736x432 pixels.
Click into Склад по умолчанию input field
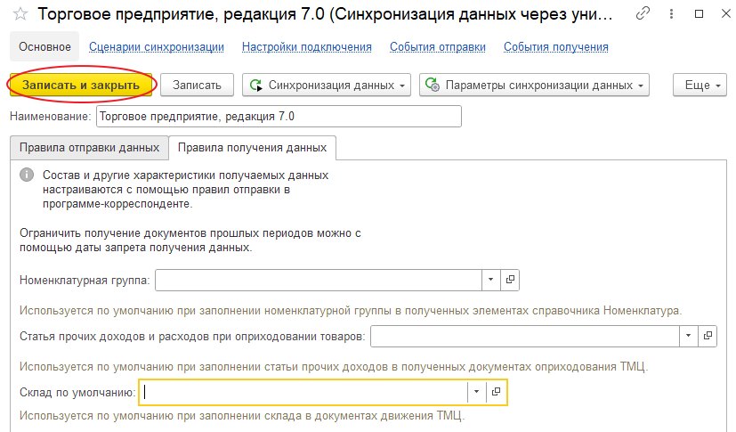303,392
